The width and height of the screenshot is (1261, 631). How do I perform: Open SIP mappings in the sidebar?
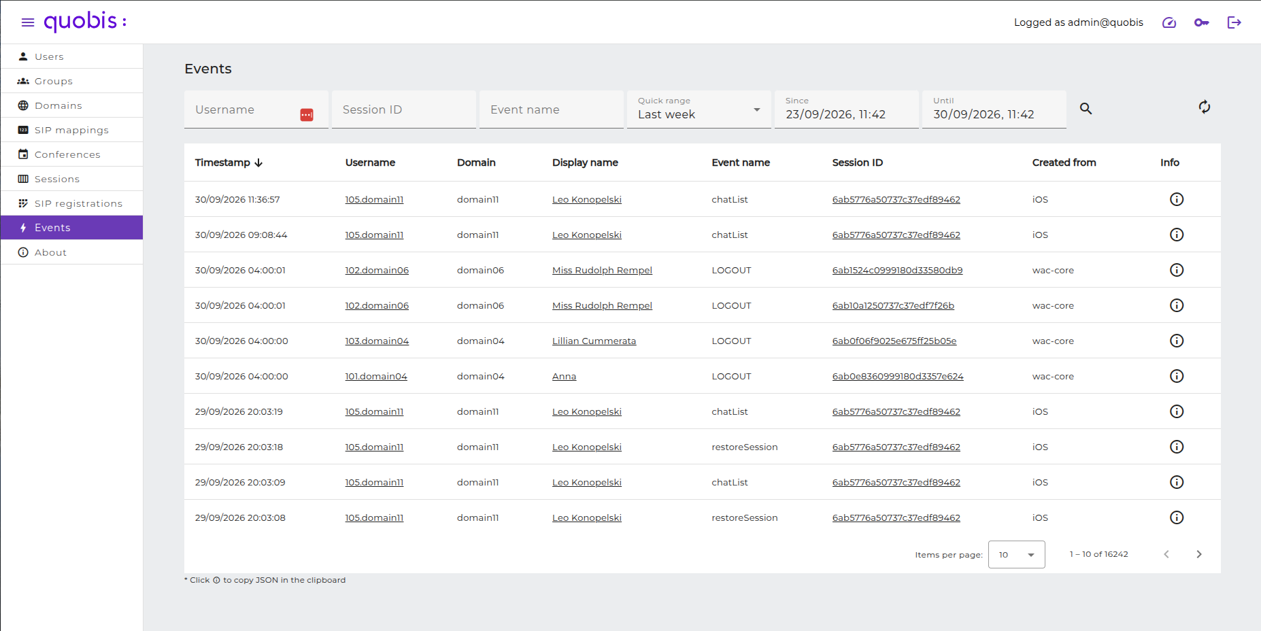71,130
